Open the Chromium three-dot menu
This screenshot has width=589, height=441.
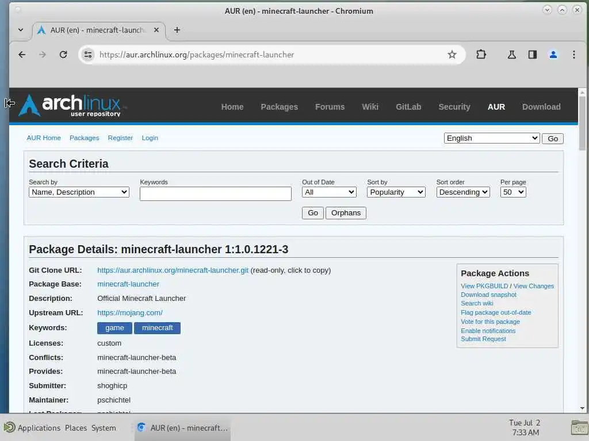[x=573, y=55]
